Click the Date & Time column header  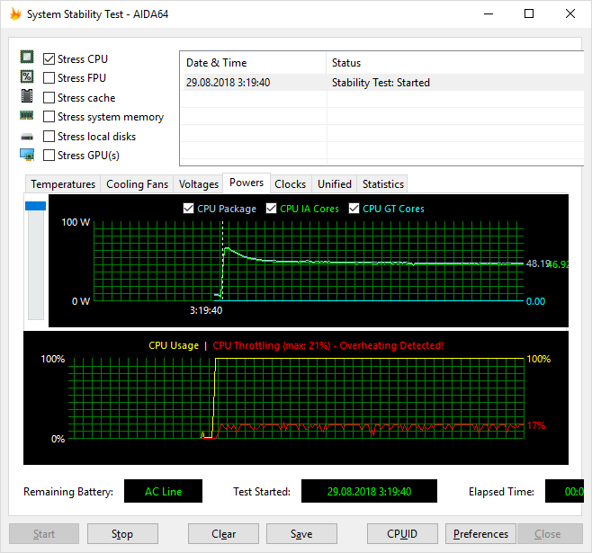pos(253,63)
